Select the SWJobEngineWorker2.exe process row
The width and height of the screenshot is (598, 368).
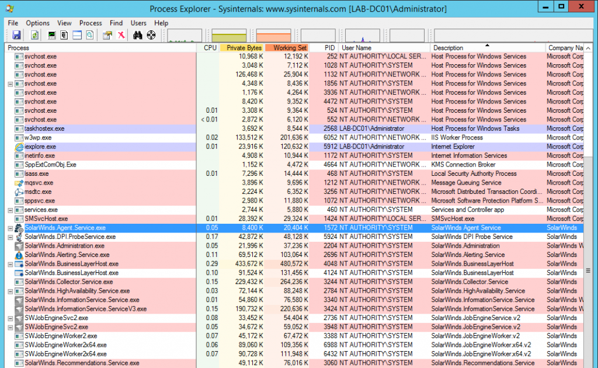tap(294, 336)
